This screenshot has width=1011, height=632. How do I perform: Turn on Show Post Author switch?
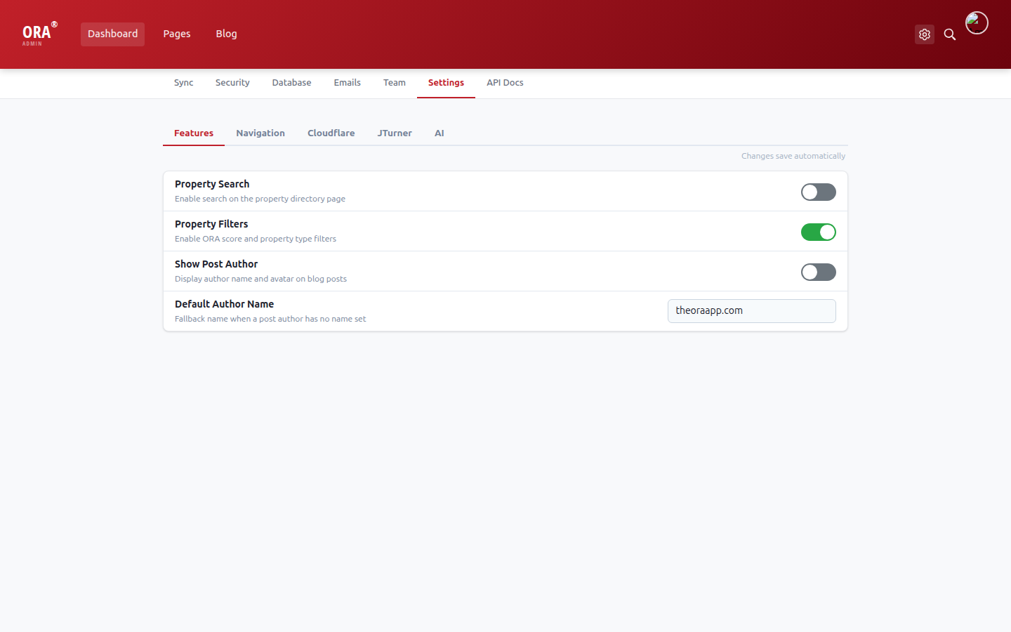point(818,272)
